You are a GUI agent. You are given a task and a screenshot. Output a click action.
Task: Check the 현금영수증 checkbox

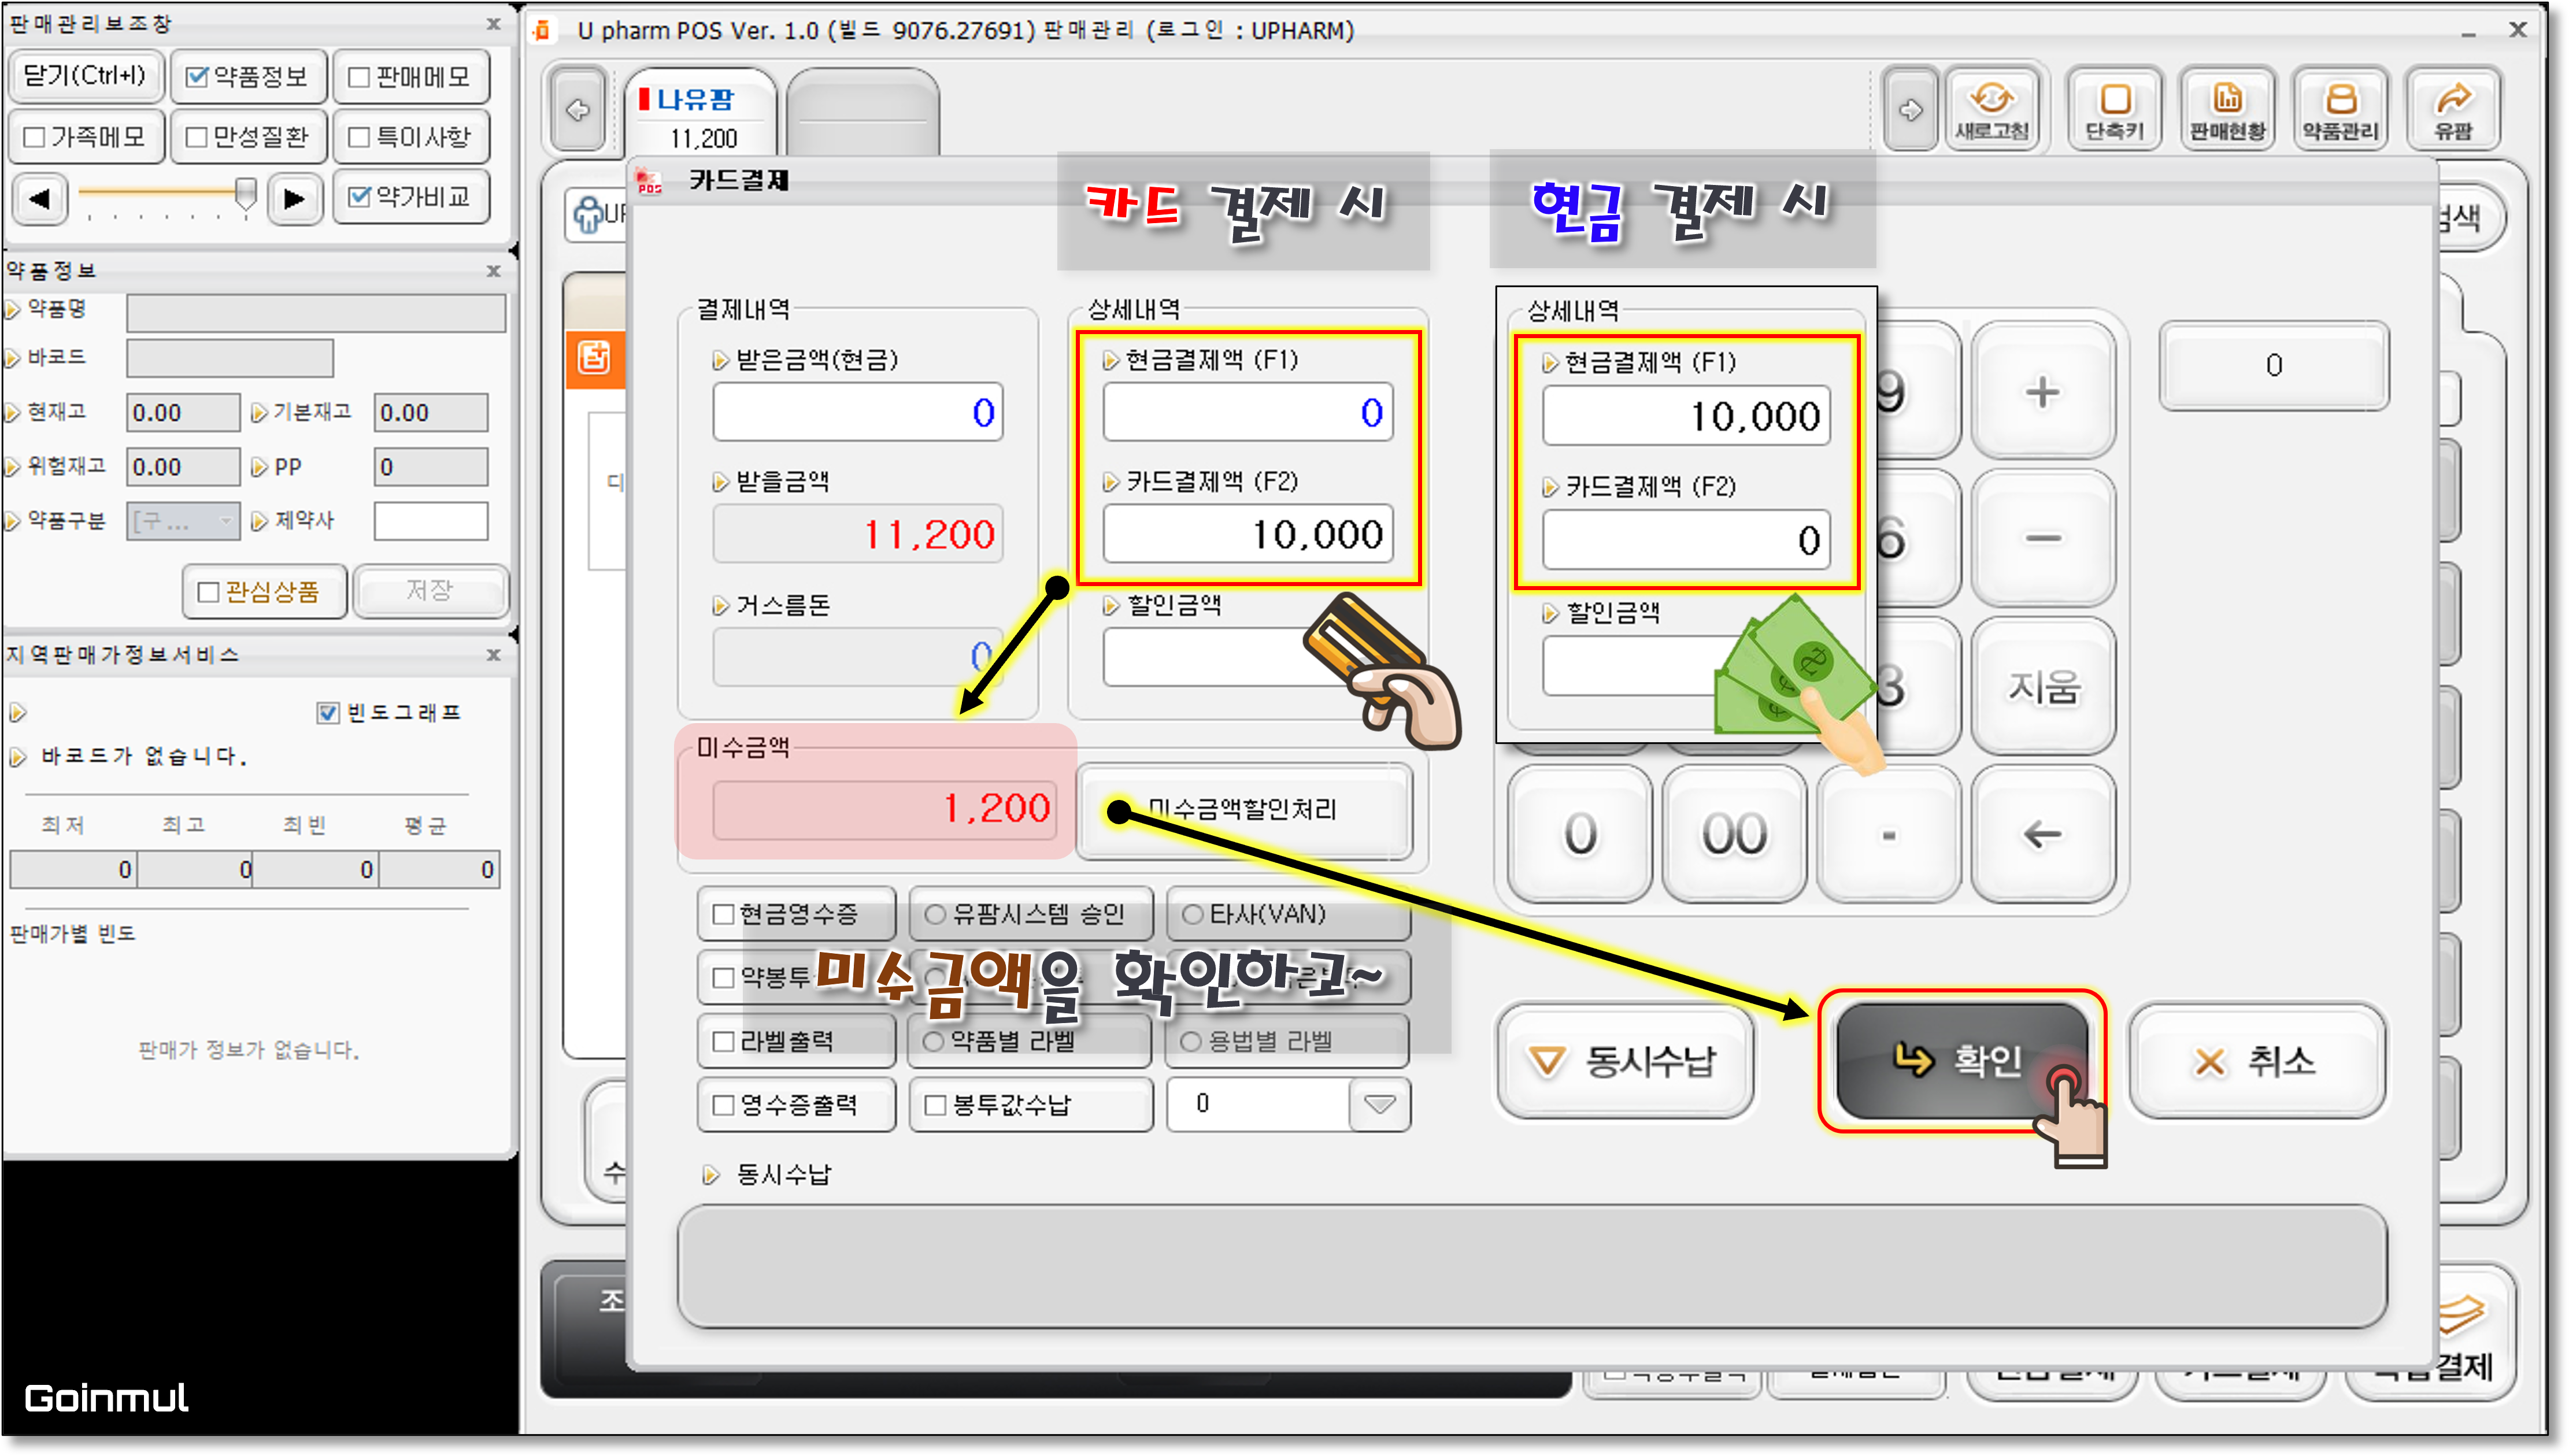pos(723,914)
